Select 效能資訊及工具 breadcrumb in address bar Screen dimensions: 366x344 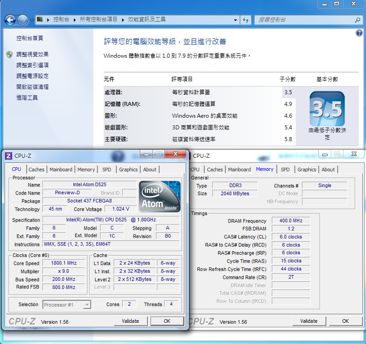[147, 19]
